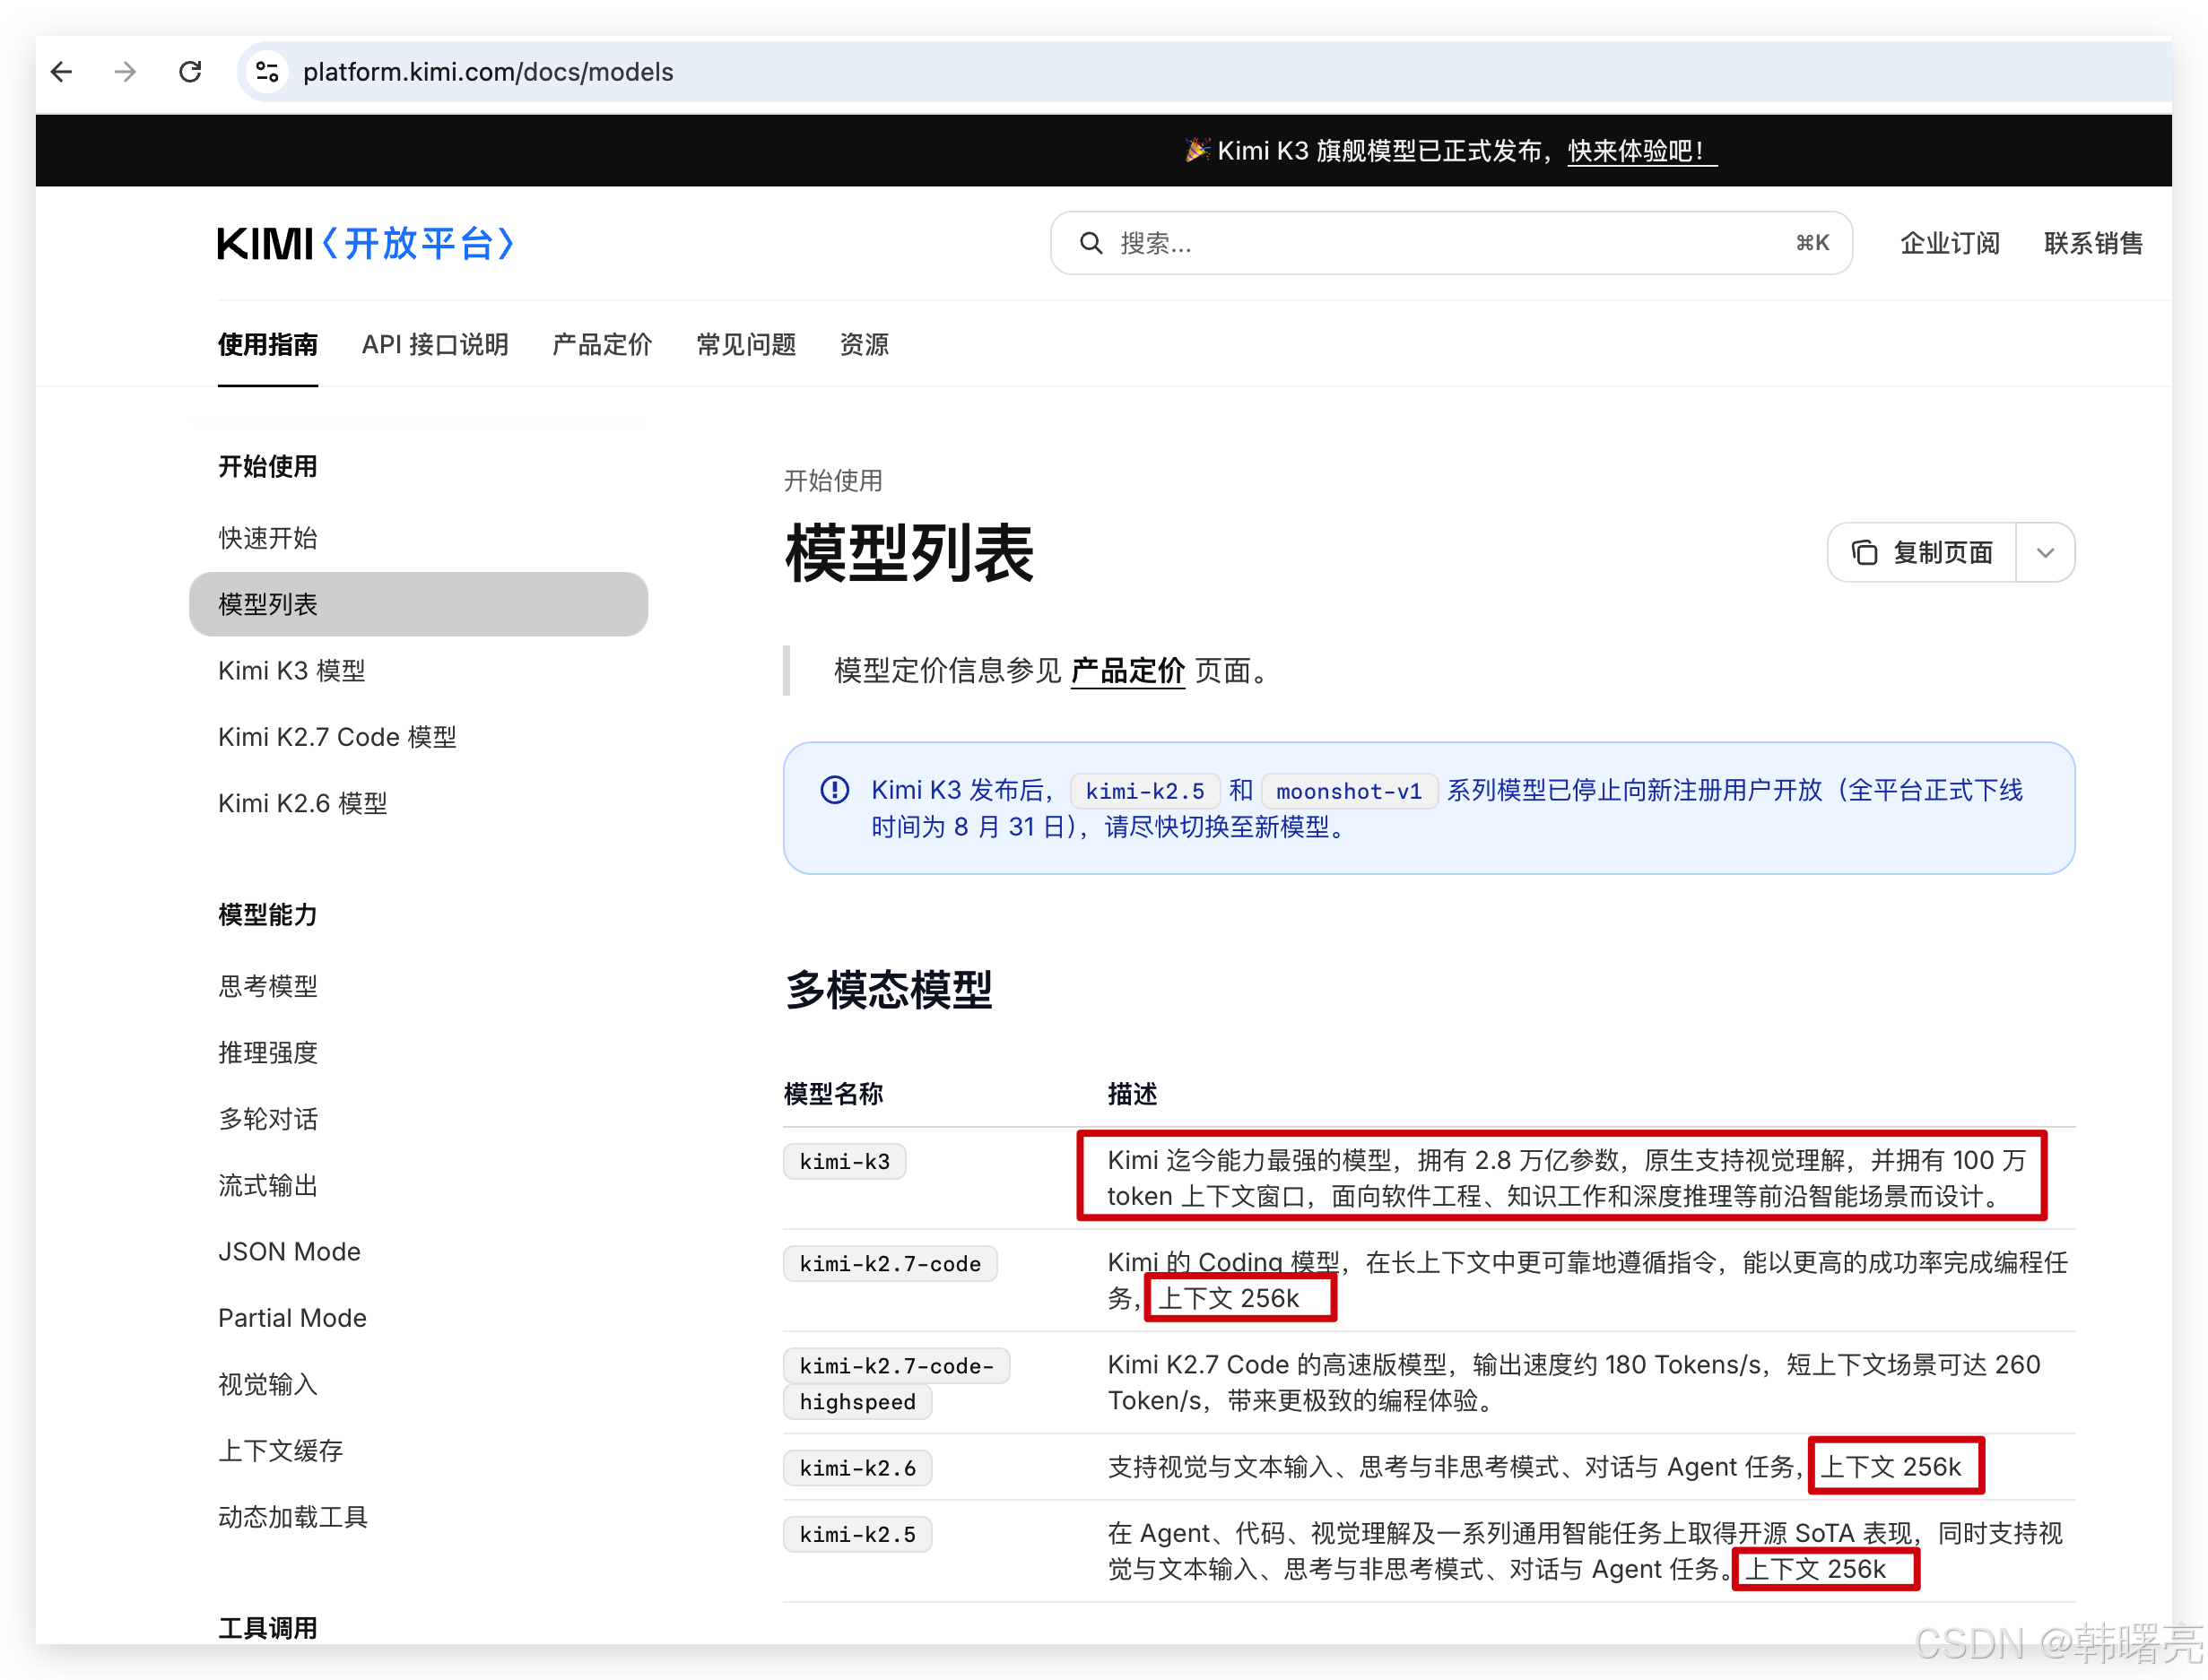This screenshot has width=2208, height=1680.
Task: Open 动态加载工具 in the sidebar
Action: tap(292, 1517)
